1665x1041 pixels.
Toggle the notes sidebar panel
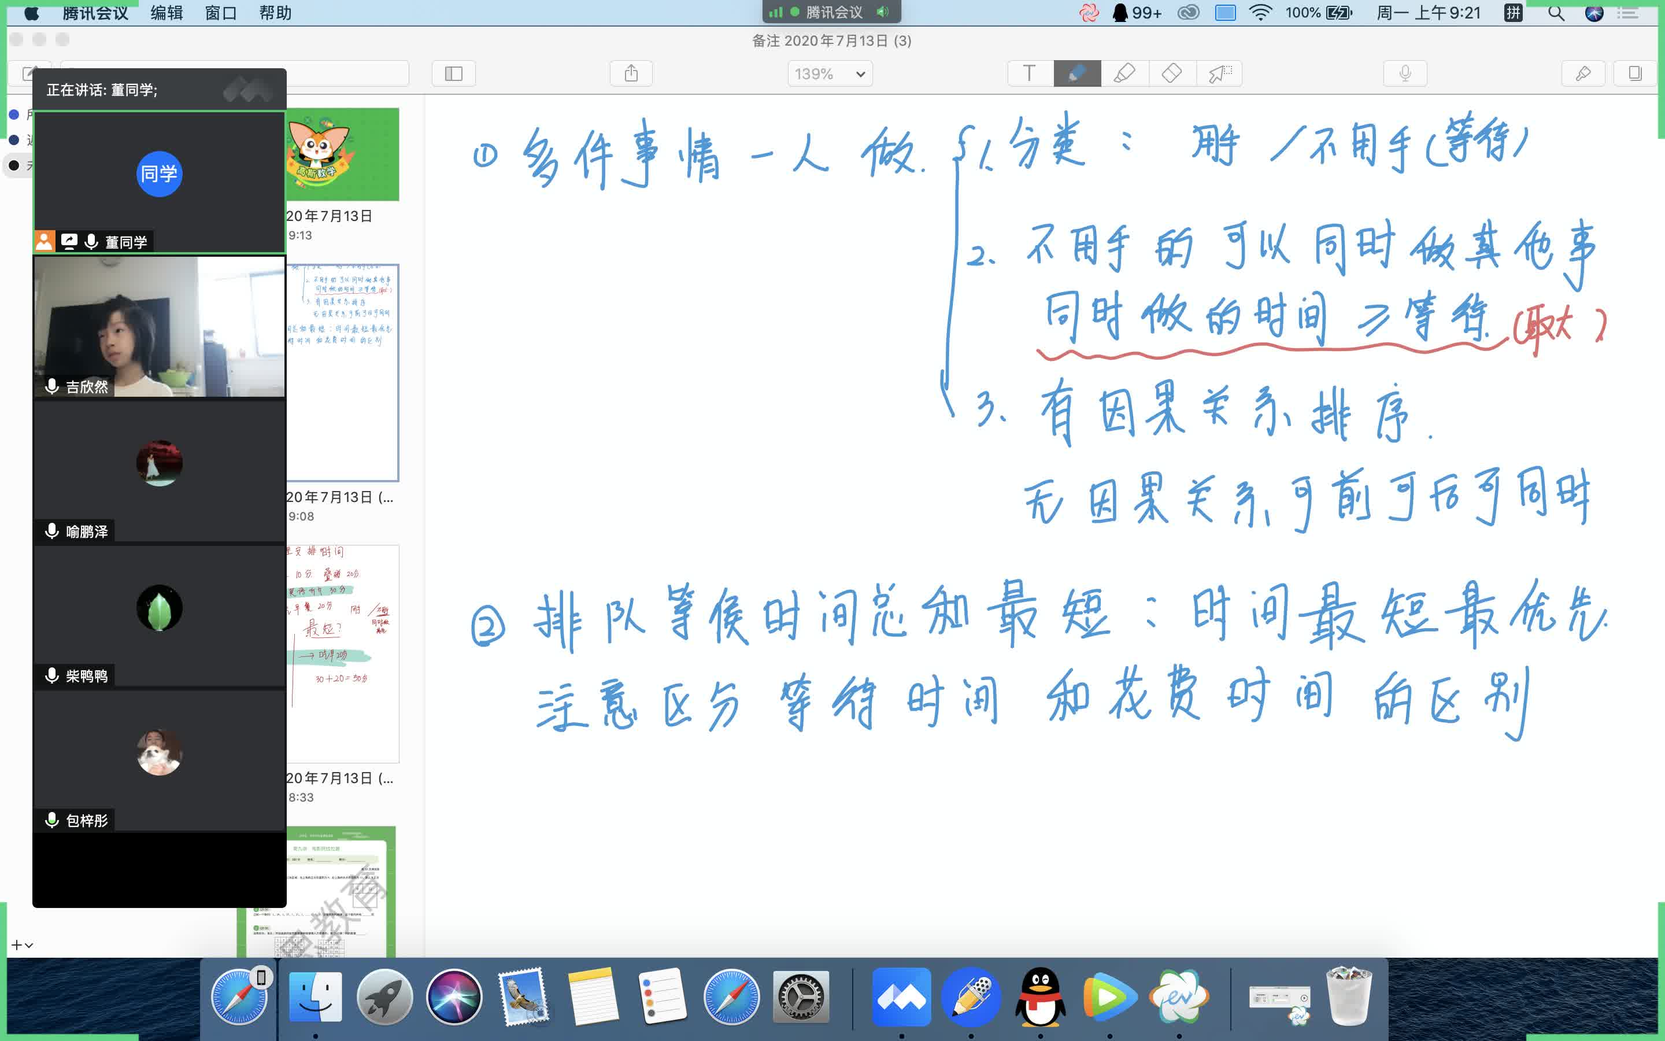tap(453, 73)
